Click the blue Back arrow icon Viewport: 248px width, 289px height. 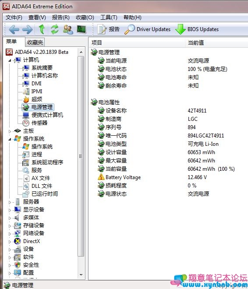tap(14, 29)
